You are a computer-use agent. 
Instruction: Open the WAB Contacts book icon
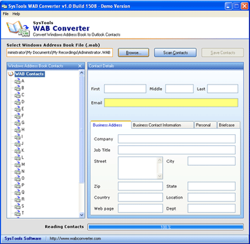pos(11,74)
